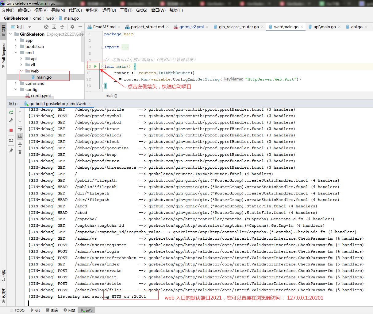Screen dimensions: 373x314
Task: Jump up the stack trace
Action: [x=20, y=112]
